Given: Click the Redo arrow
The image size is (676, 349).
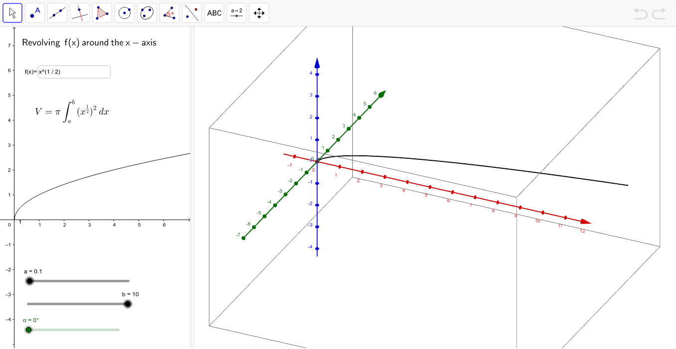Looking at the screenshot, I should pyautogui.click(x=659, y=13).
